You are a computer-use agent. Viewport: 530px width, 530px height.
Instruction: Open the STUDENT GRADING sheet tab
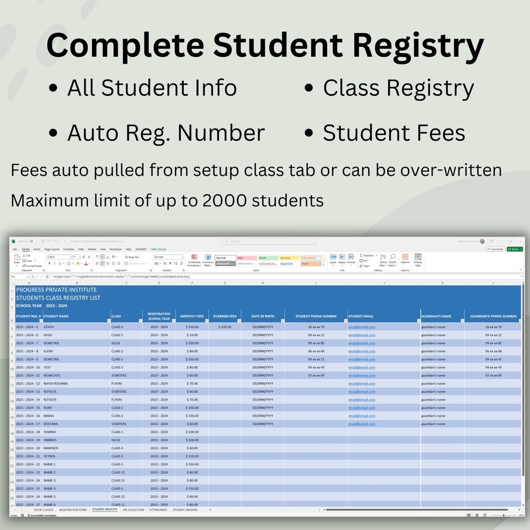click(x=185, y=510)
